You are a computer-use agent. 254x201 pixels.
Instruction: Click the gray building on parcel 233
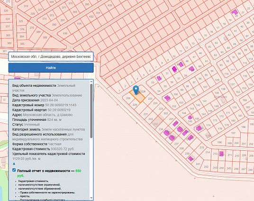point(157,121)
